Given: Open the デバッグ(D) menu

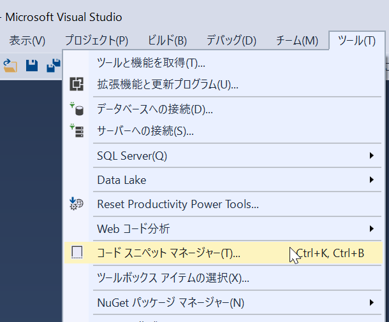Looking at the screenshot, I should click(x=231, y=41).
